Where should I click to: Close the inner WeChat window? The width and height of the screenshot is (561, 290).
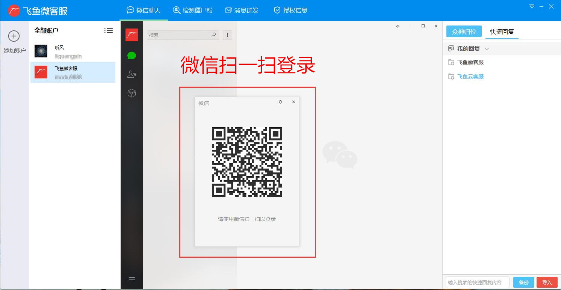point(436,26)
